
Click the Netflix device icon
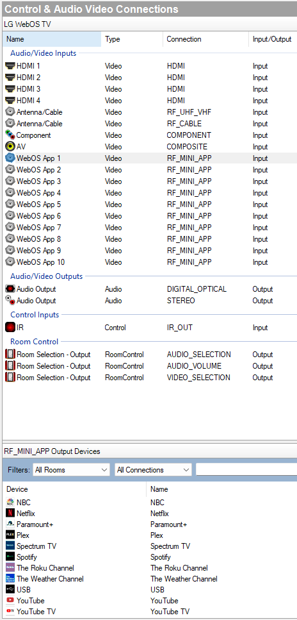click(10, 513)
